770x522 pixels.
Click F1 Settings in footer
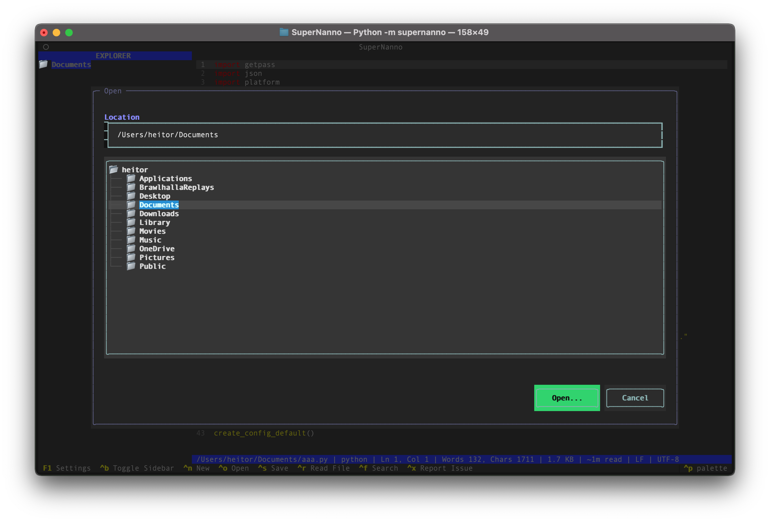click(x=67, y=468)
